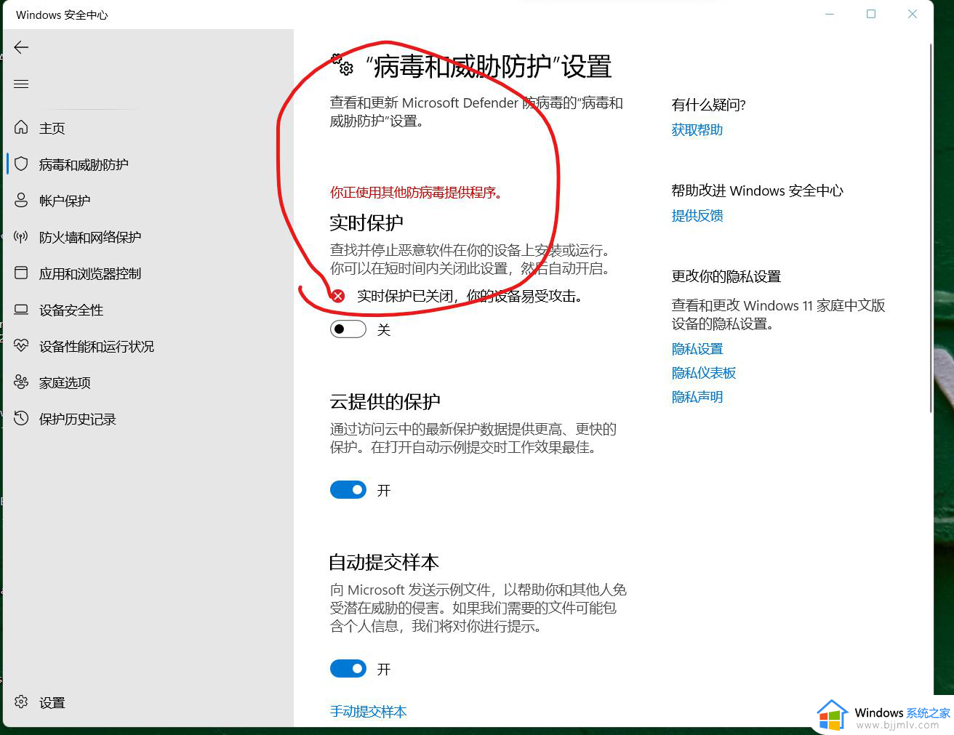Click the 帮助改进 Windows 安全中心 heading
This screenshot has width=954, height=735.
tap(757, 190)
